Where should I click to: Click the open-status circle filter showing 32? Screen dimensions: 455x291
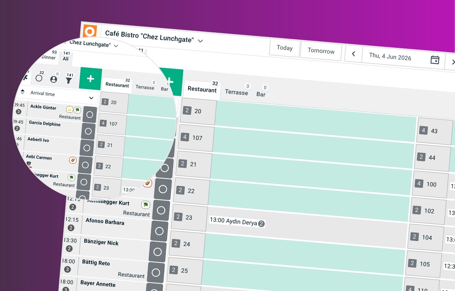tap(39, 78)
